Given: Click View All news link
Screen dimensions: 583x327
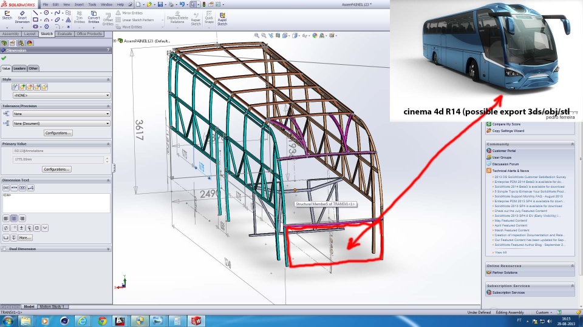Looking at the screenshot, I should point(500,252).
